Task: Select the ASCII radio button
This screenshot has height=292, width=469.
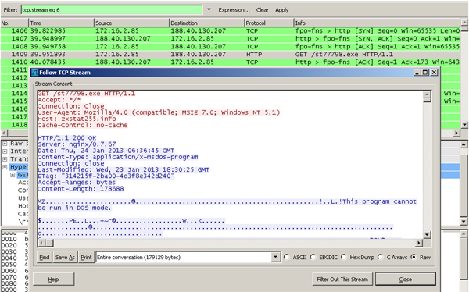Action: (x=287, y=258)
